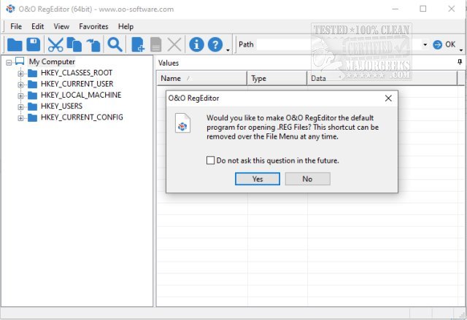467x320 pixels.
Task: Minimize the RegEditor main window
Action: (395, 9)
